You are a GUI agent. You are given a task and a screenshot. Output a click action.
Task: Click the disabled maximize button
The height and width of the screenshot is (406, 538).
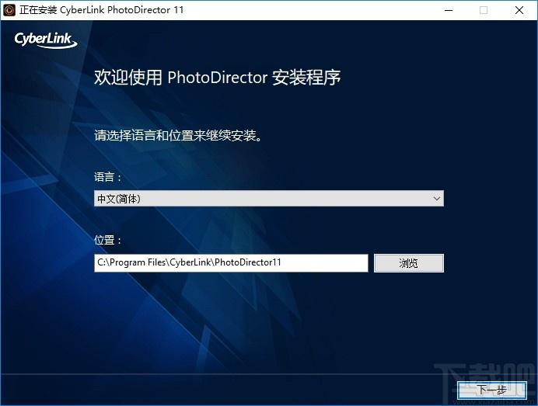pos(484,10)
